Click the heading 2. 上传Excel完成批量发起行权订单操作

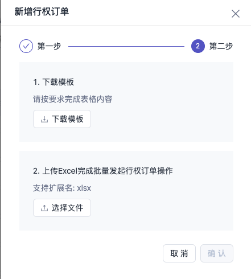(103, 171)
